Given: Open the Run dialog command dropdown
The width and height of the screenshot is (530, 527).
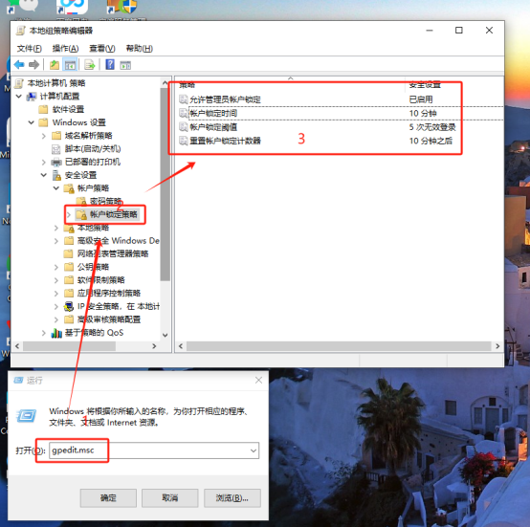Looking at the screenshot, I should point(254,450).
